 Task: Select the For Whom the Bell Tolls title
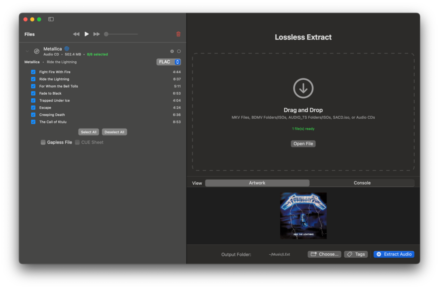click(x=58, y=86)
